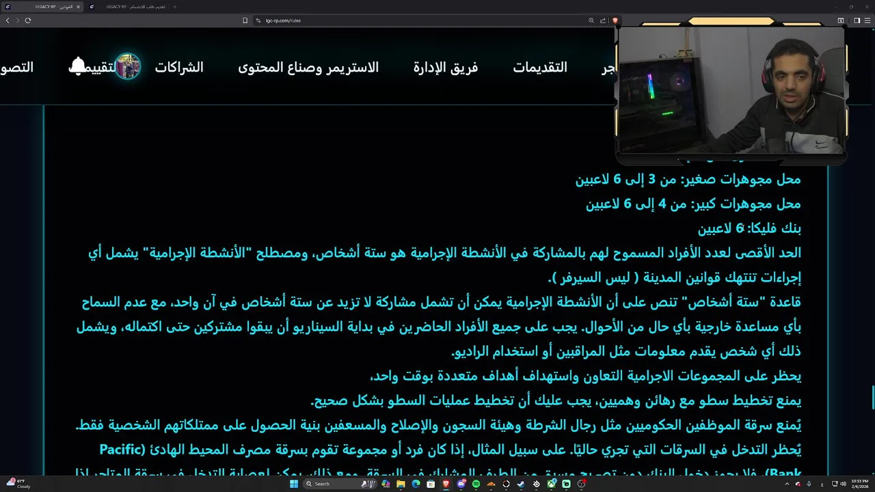875x492 pixels.
Task: Click the line 'محل مجوهرات كبير: من 4 إلى 6 لاعبين'
Action: click(693, 204)
